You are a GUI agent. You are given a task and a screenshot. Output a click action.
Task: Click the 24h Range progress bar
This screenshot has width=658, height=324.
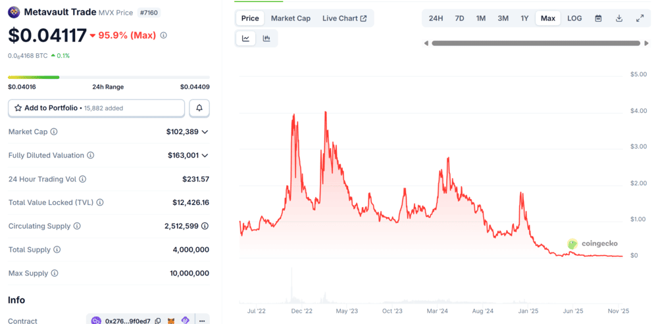[x=109, y=77]
